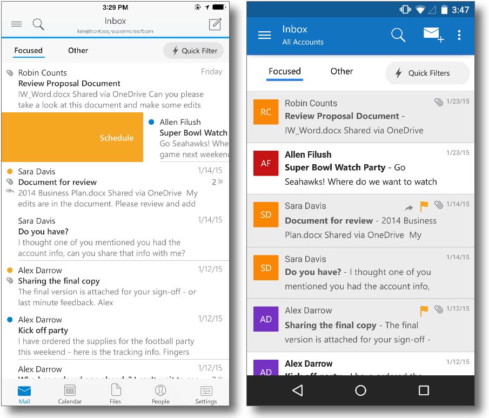Open Android Outlook hamburger menu
This screenshot has height=418, width=489.
[264, 35]
